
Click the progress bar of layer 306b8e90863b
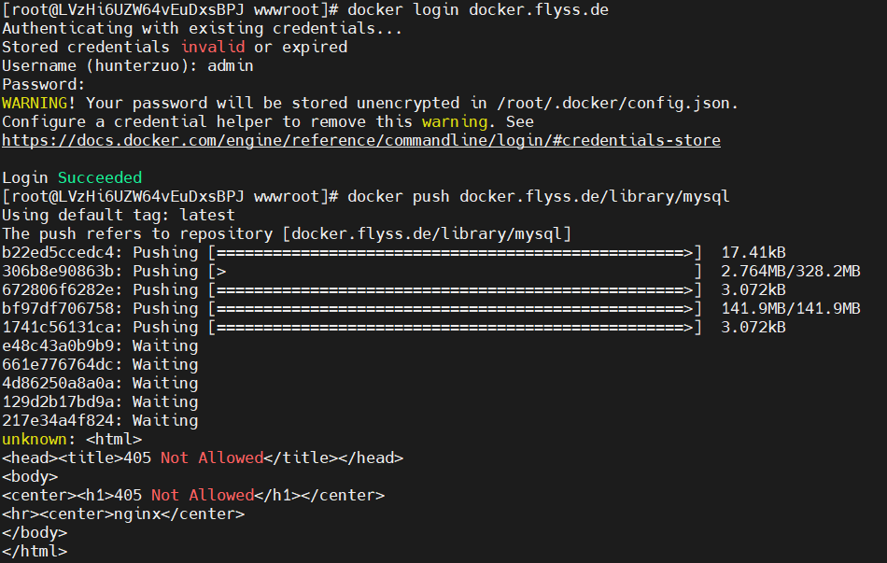456,271
